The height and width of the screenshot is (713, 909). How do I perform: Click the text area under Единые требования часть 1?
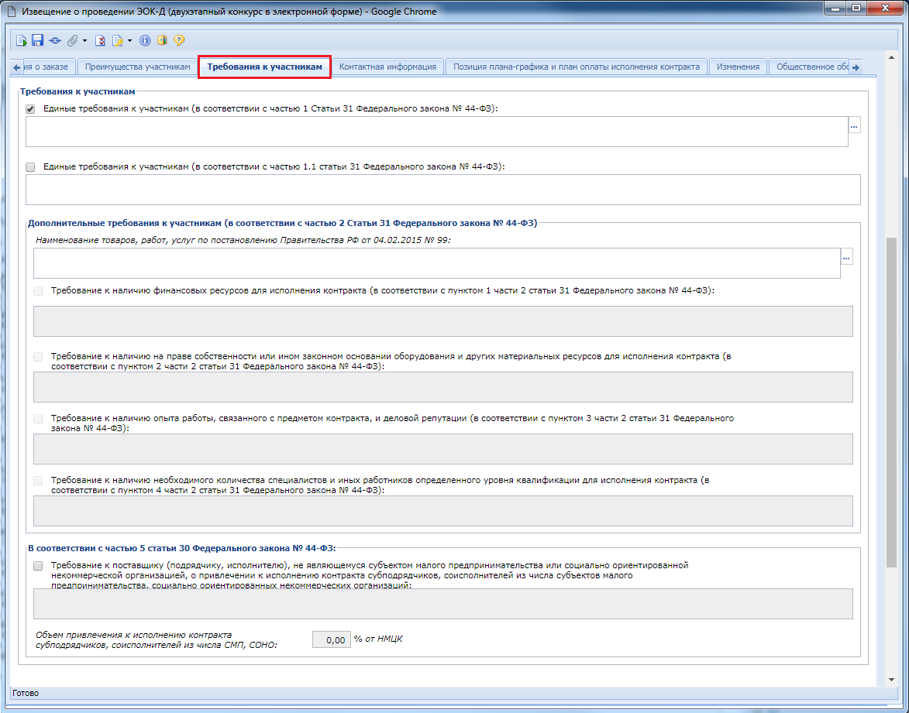click(436, 132)
